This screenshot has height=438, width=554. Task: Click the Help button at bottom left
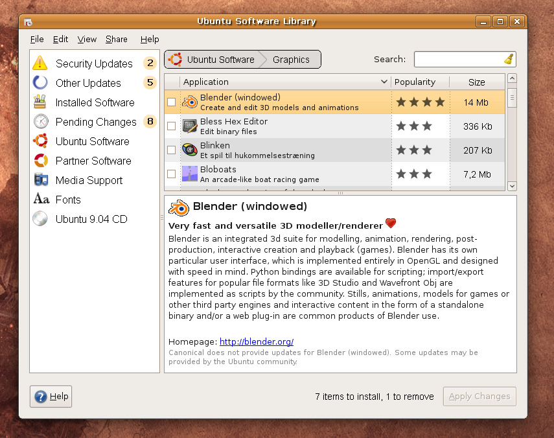(x=51, y=397)
